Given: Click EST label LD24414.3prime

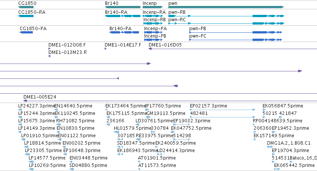Looking at the screenshot, I should tap(176, 151).
